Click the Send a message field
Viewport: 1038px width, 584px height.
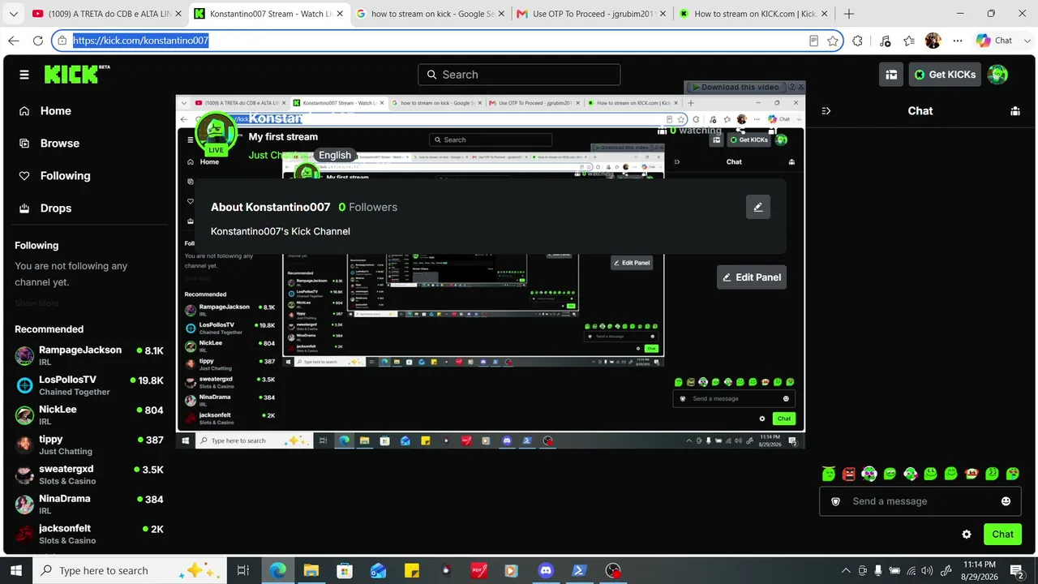pyautogui.click(x=921, y=501)
